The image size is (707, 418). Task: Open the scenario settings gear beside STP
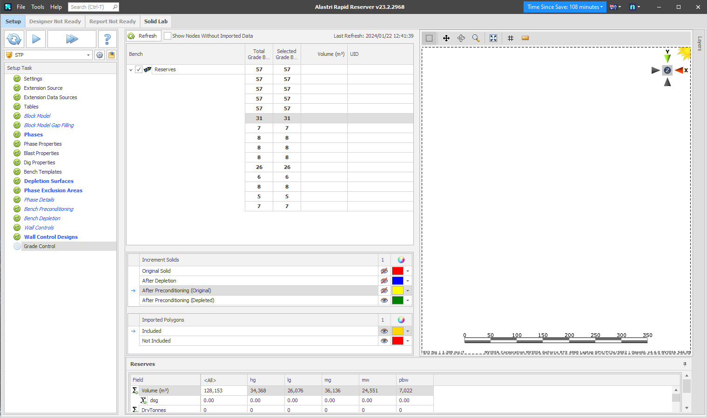coord(100,54)
